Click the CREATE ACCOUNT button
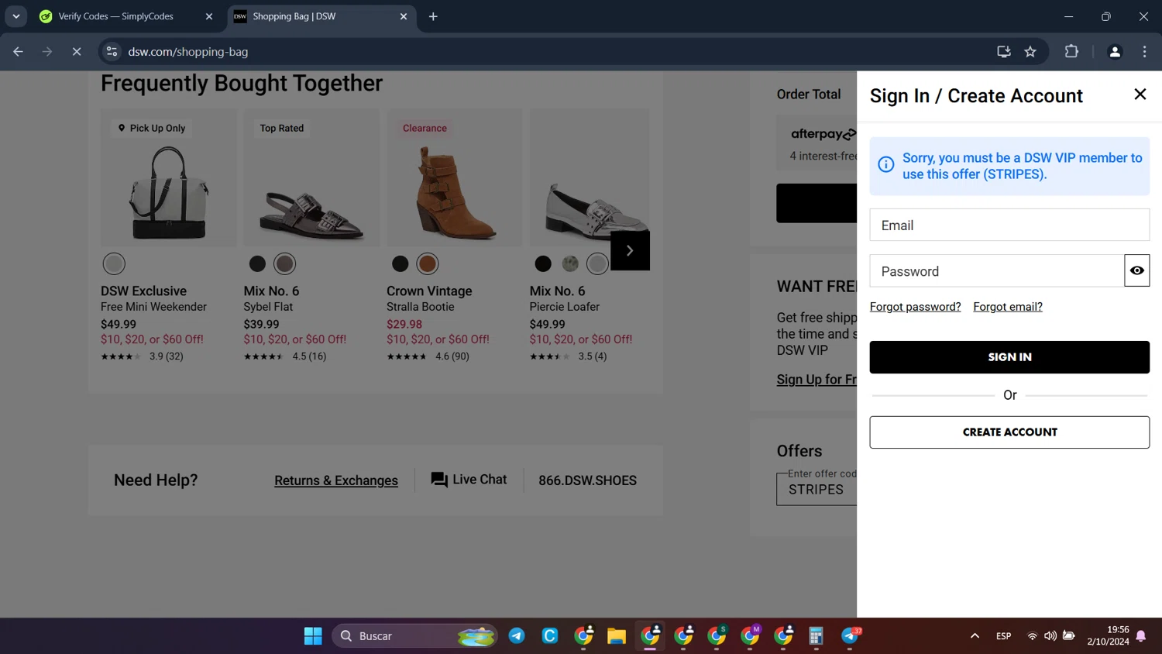 1009,432
